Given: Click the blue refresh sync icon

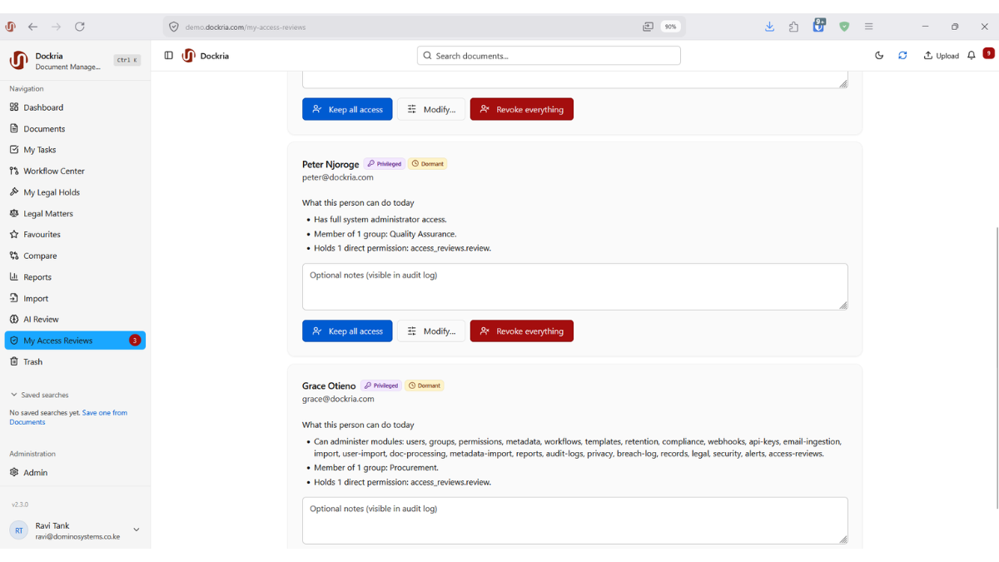Looking at the screenshot, I should 902,56.
